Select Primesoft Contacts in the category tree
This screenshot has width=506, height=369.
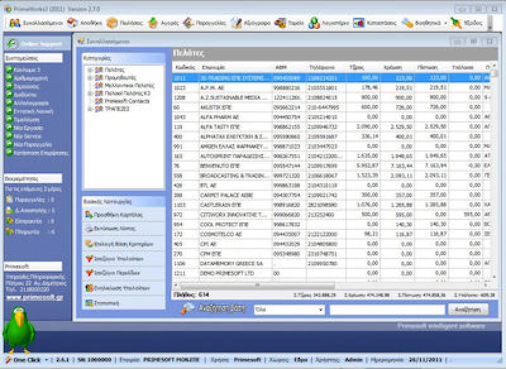coord(127,101)
